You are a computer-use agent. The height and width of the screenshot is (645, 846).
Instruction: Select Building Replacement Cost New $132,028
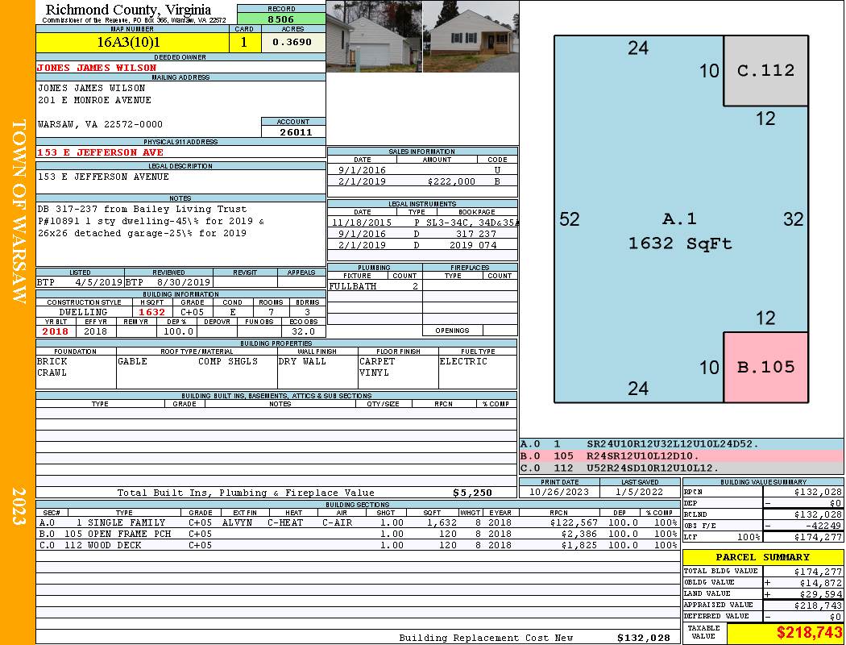tap(643, 638)
